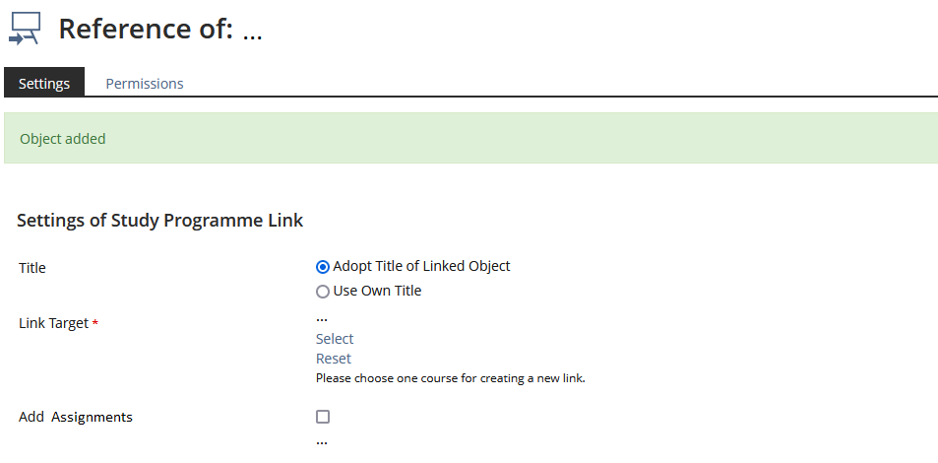Click the ellipsis in the page title
938x463 pixels.
tap(252, 33)
